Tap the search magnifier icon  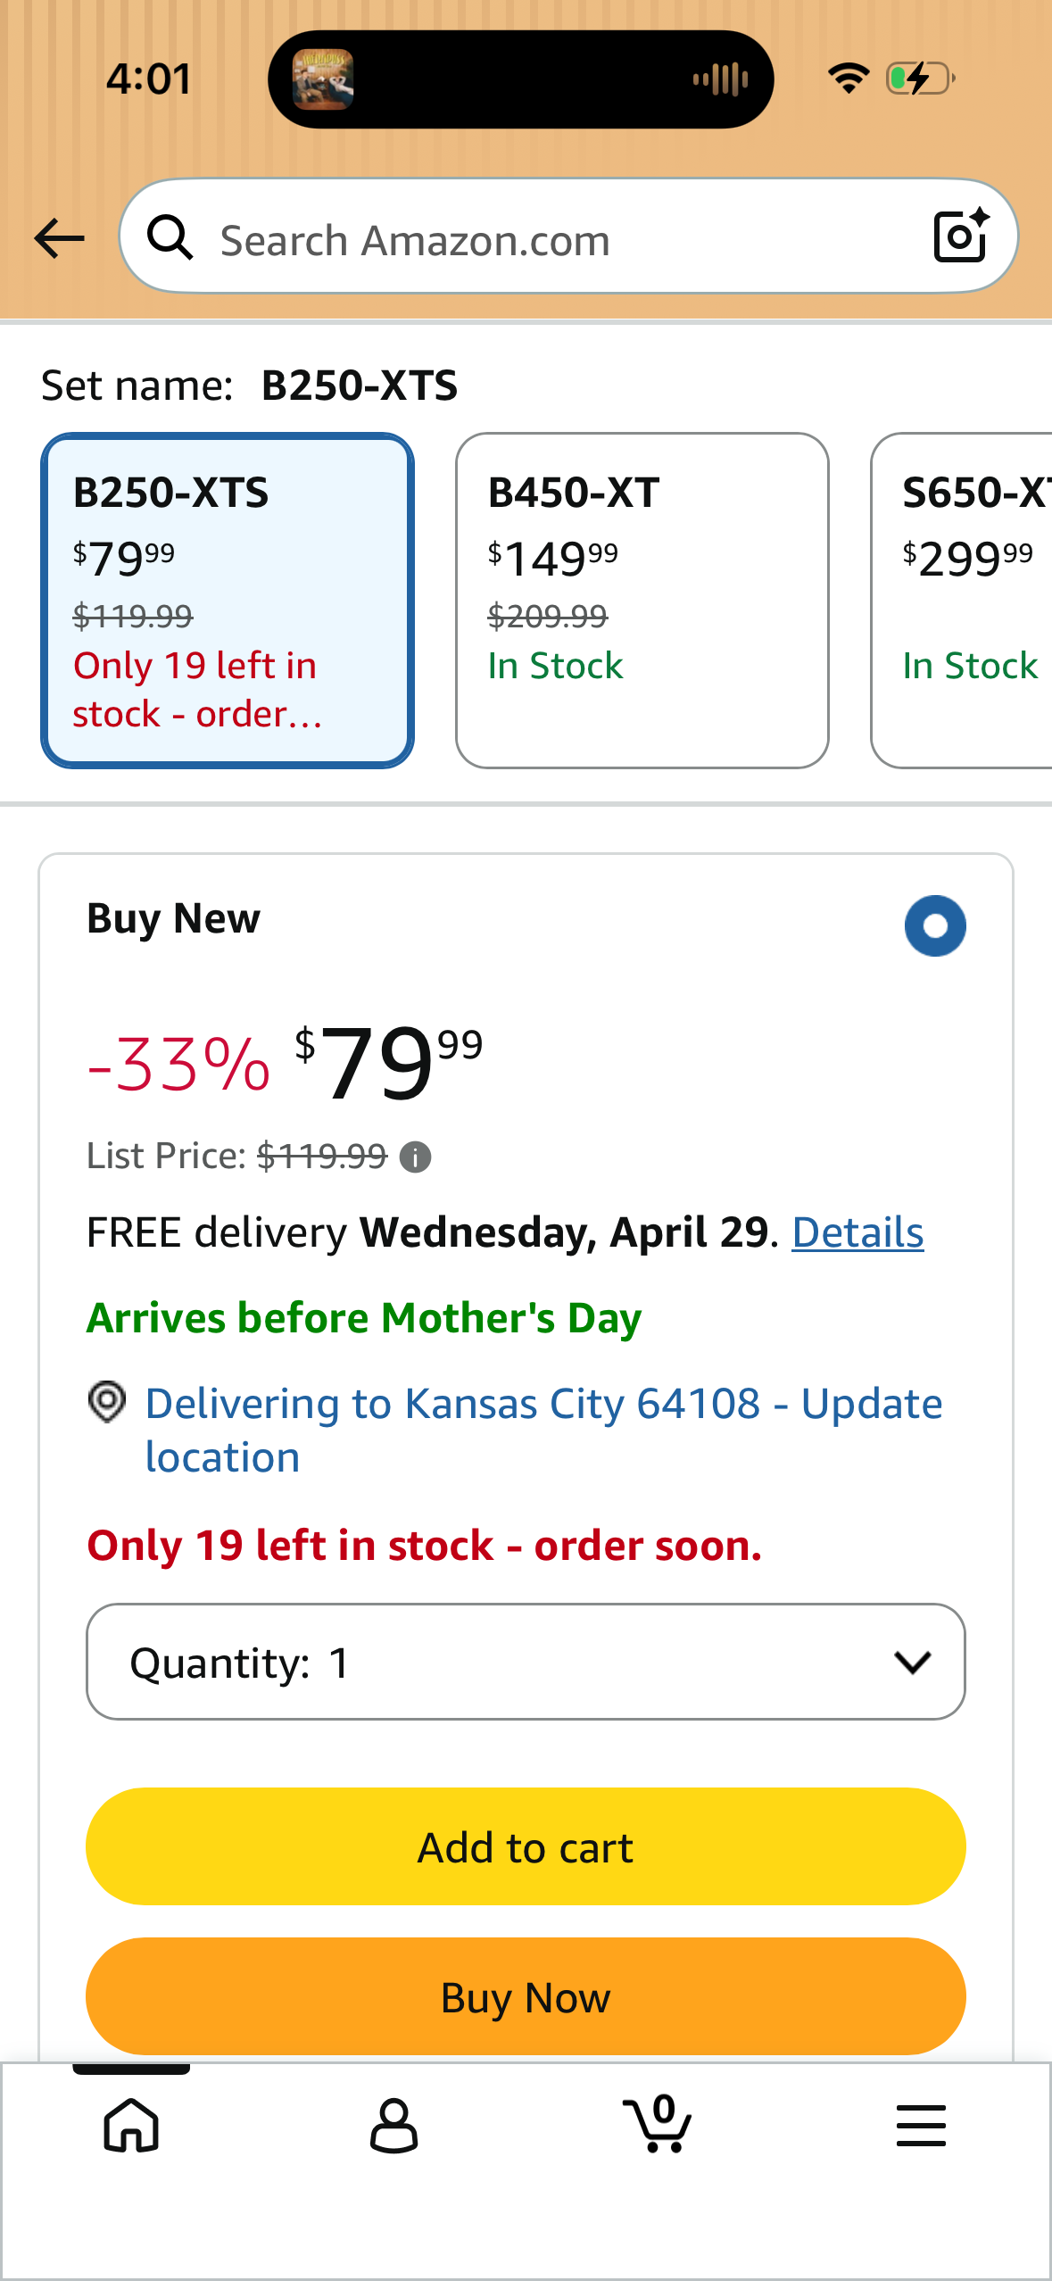click(x=170, y=238)
